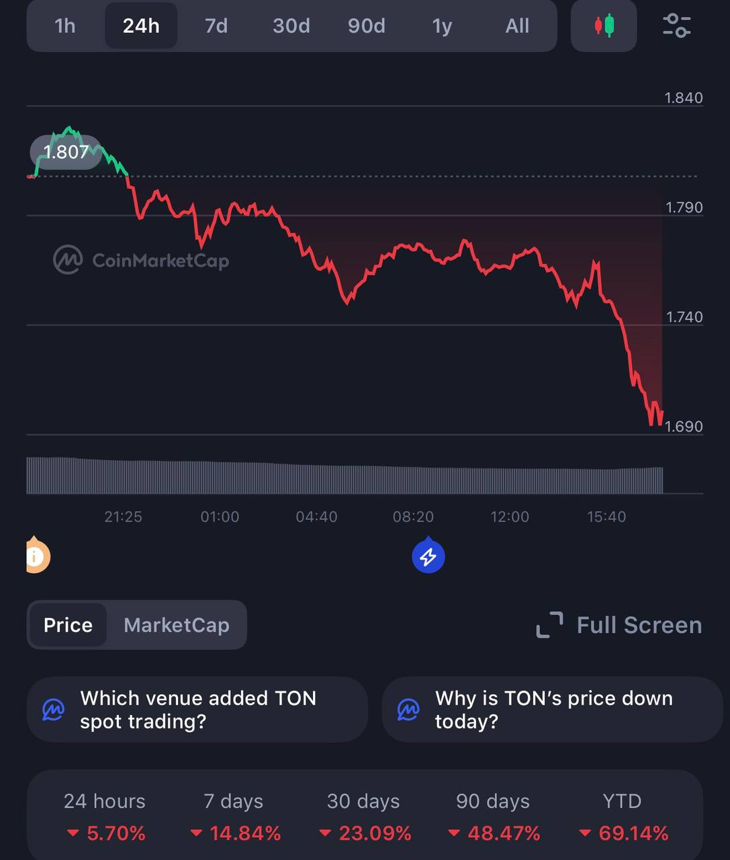
Task: Tap the orange info marker below chart
Action: coord(36,556)
